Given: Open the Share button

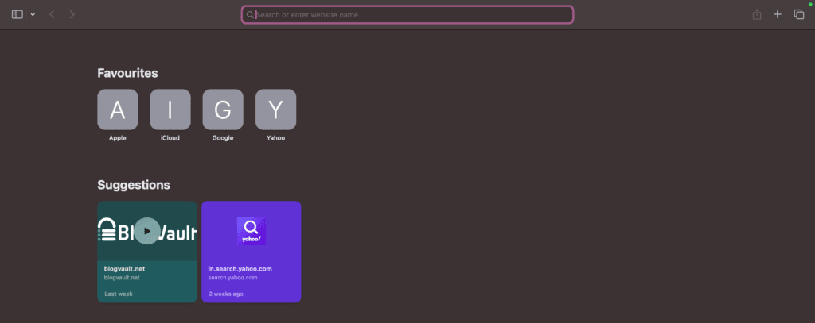Looking at the screenshot, I should point(757,14).
